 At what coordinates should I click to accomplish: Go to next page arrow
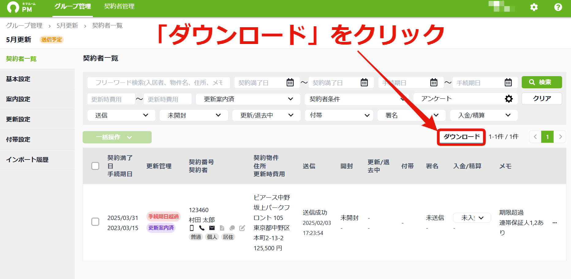(x=560, y=137)
